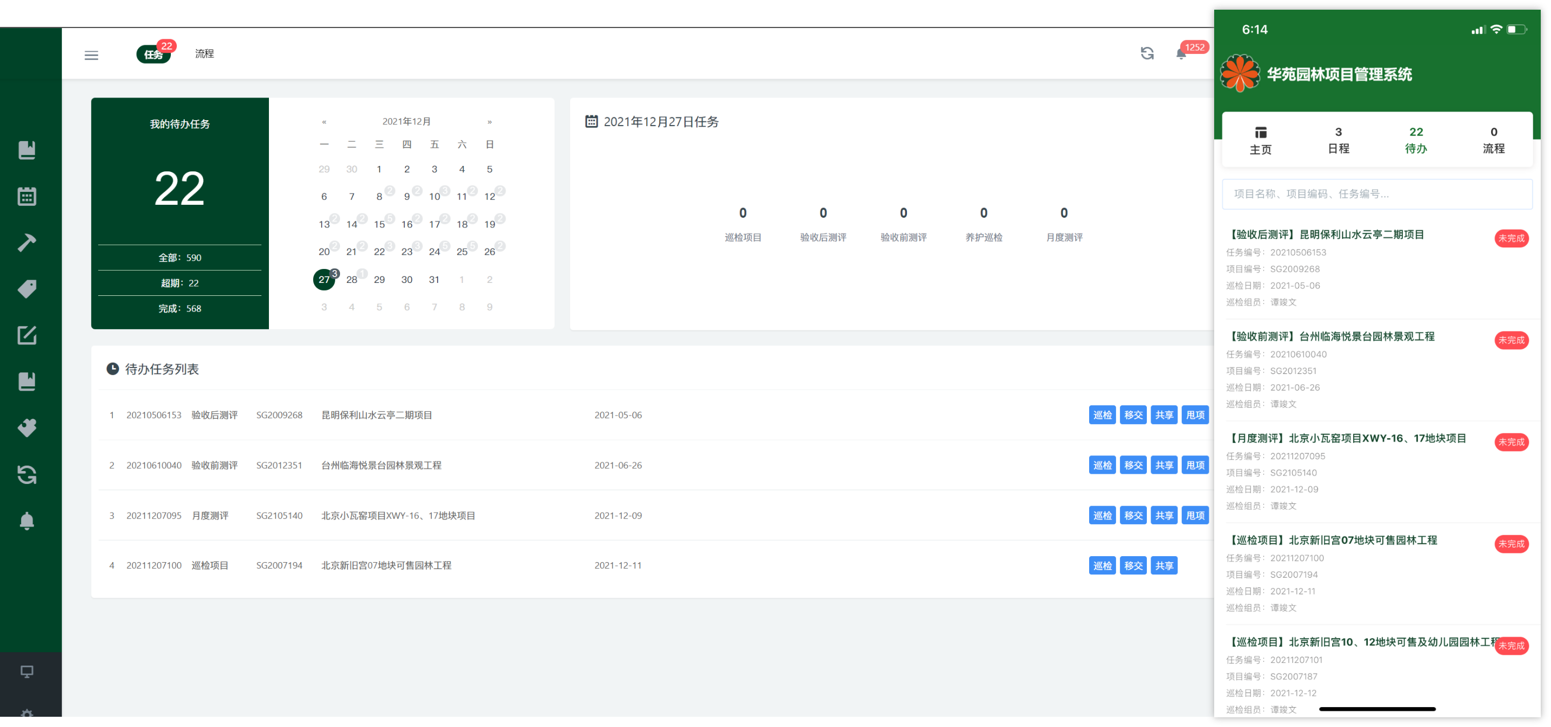The width and height of the screenshot is (1551, 727).
Task: Select the 任务 tab with 22 badge
Action: (x=154, y=55)
